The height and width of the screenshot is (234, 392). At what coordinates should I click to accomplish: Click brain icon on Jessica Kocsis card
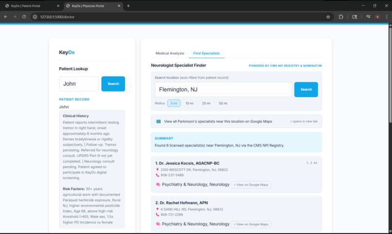point(158,184)
